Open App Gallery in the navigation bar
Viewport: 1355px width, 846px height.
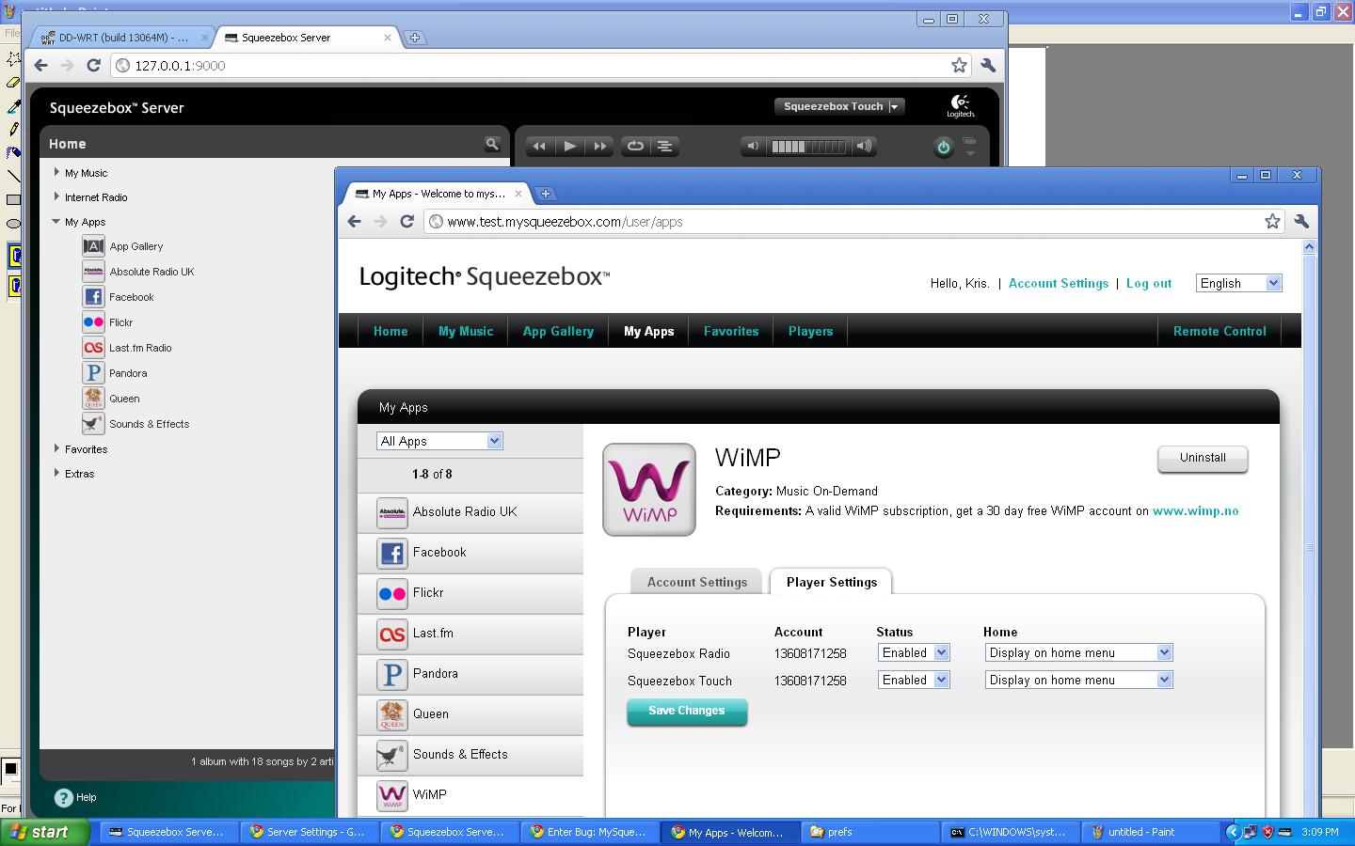tap(558, 331)
